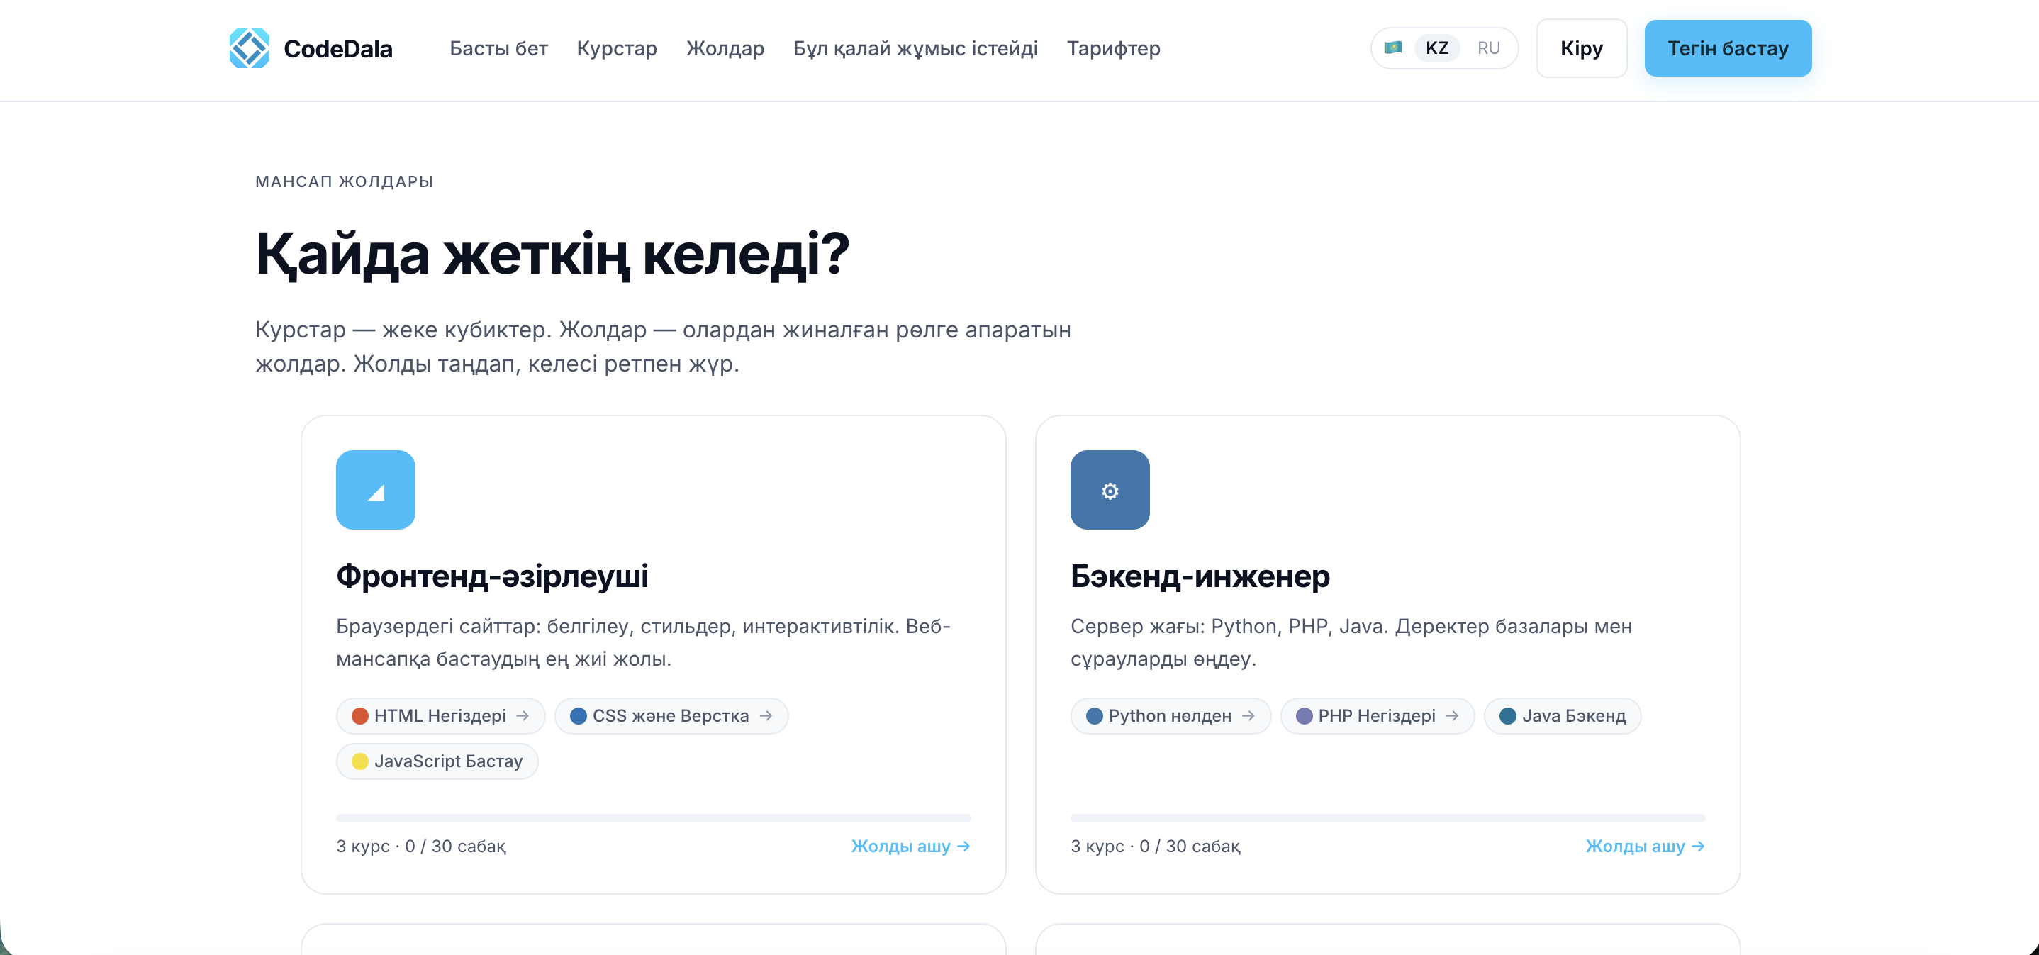The image size is (2039, 955).
Task: Click the Kazakhstan flag icon
Action: [1392, 48]
